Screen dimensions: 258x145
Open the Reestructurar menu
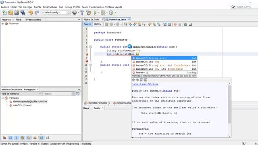tap(50, 7)
